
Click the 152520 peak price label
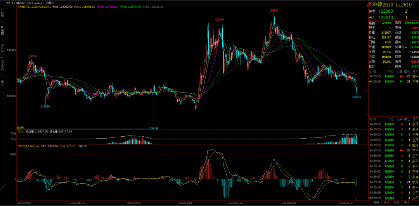click(219, 20)
